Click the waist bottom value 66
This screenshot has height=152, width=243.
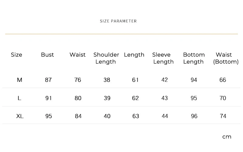point(223,80)
